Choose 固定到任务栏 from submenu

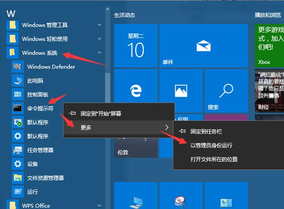(x=229, y=131)
